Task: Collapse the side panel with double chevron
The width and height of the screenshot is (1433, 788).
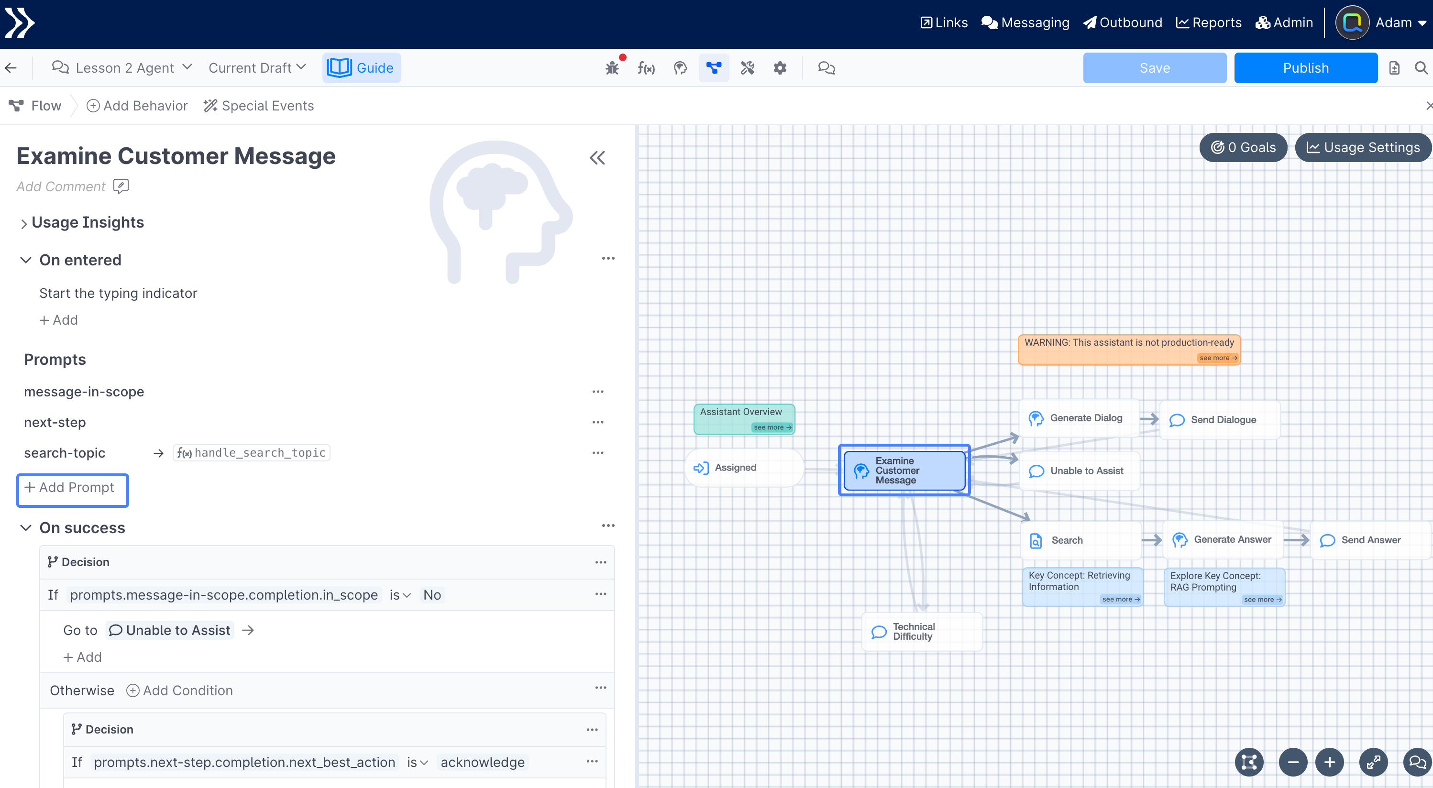Action: click(597, 158)
